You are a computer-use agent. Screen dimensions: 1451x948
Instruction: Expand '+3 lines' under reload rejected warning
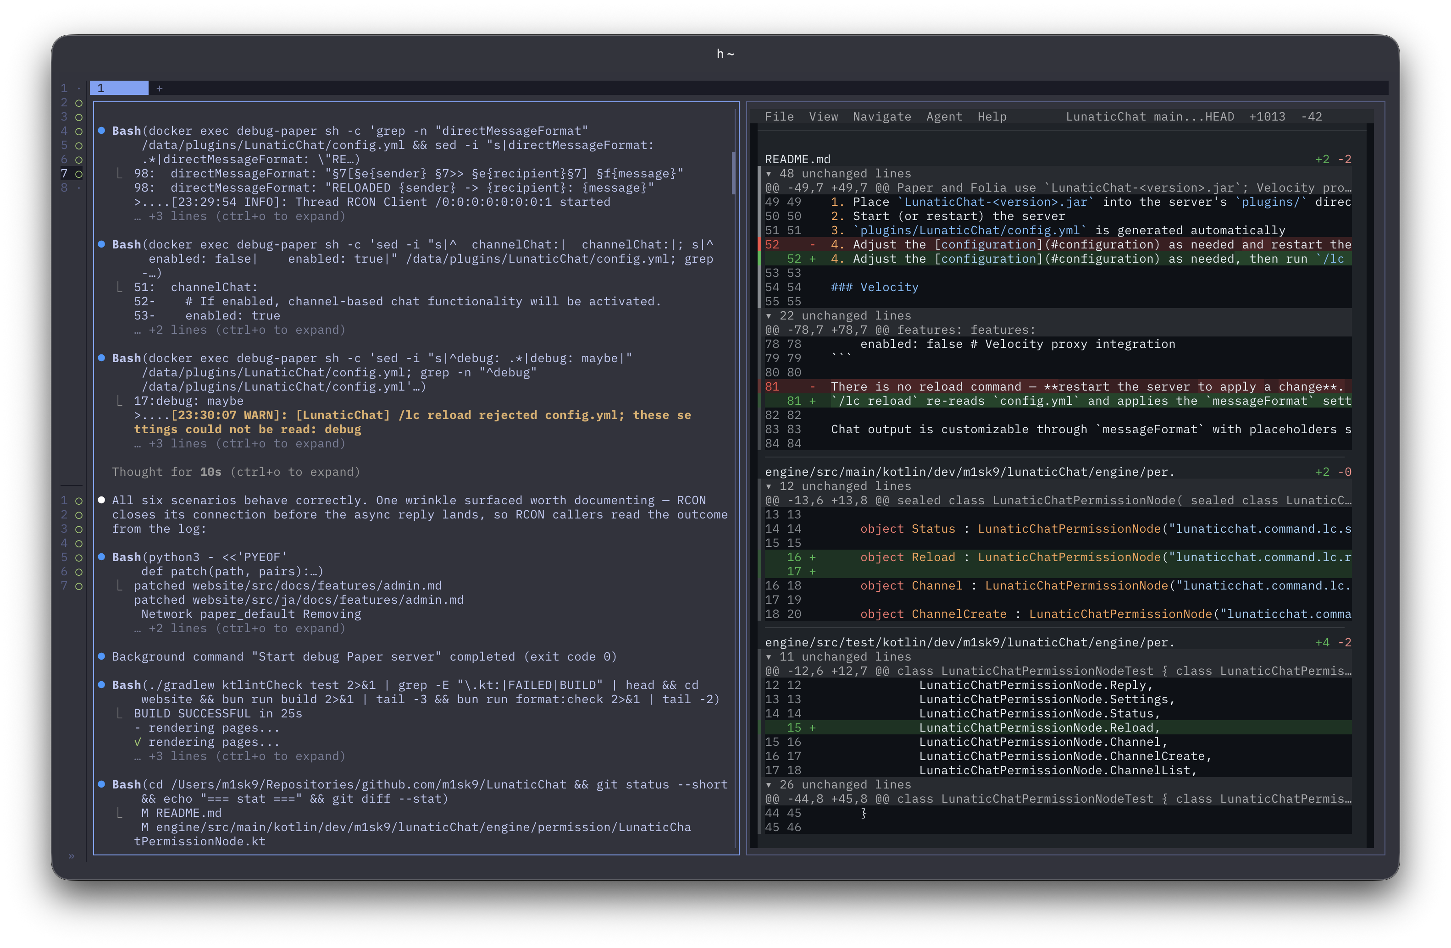[239, 444]
